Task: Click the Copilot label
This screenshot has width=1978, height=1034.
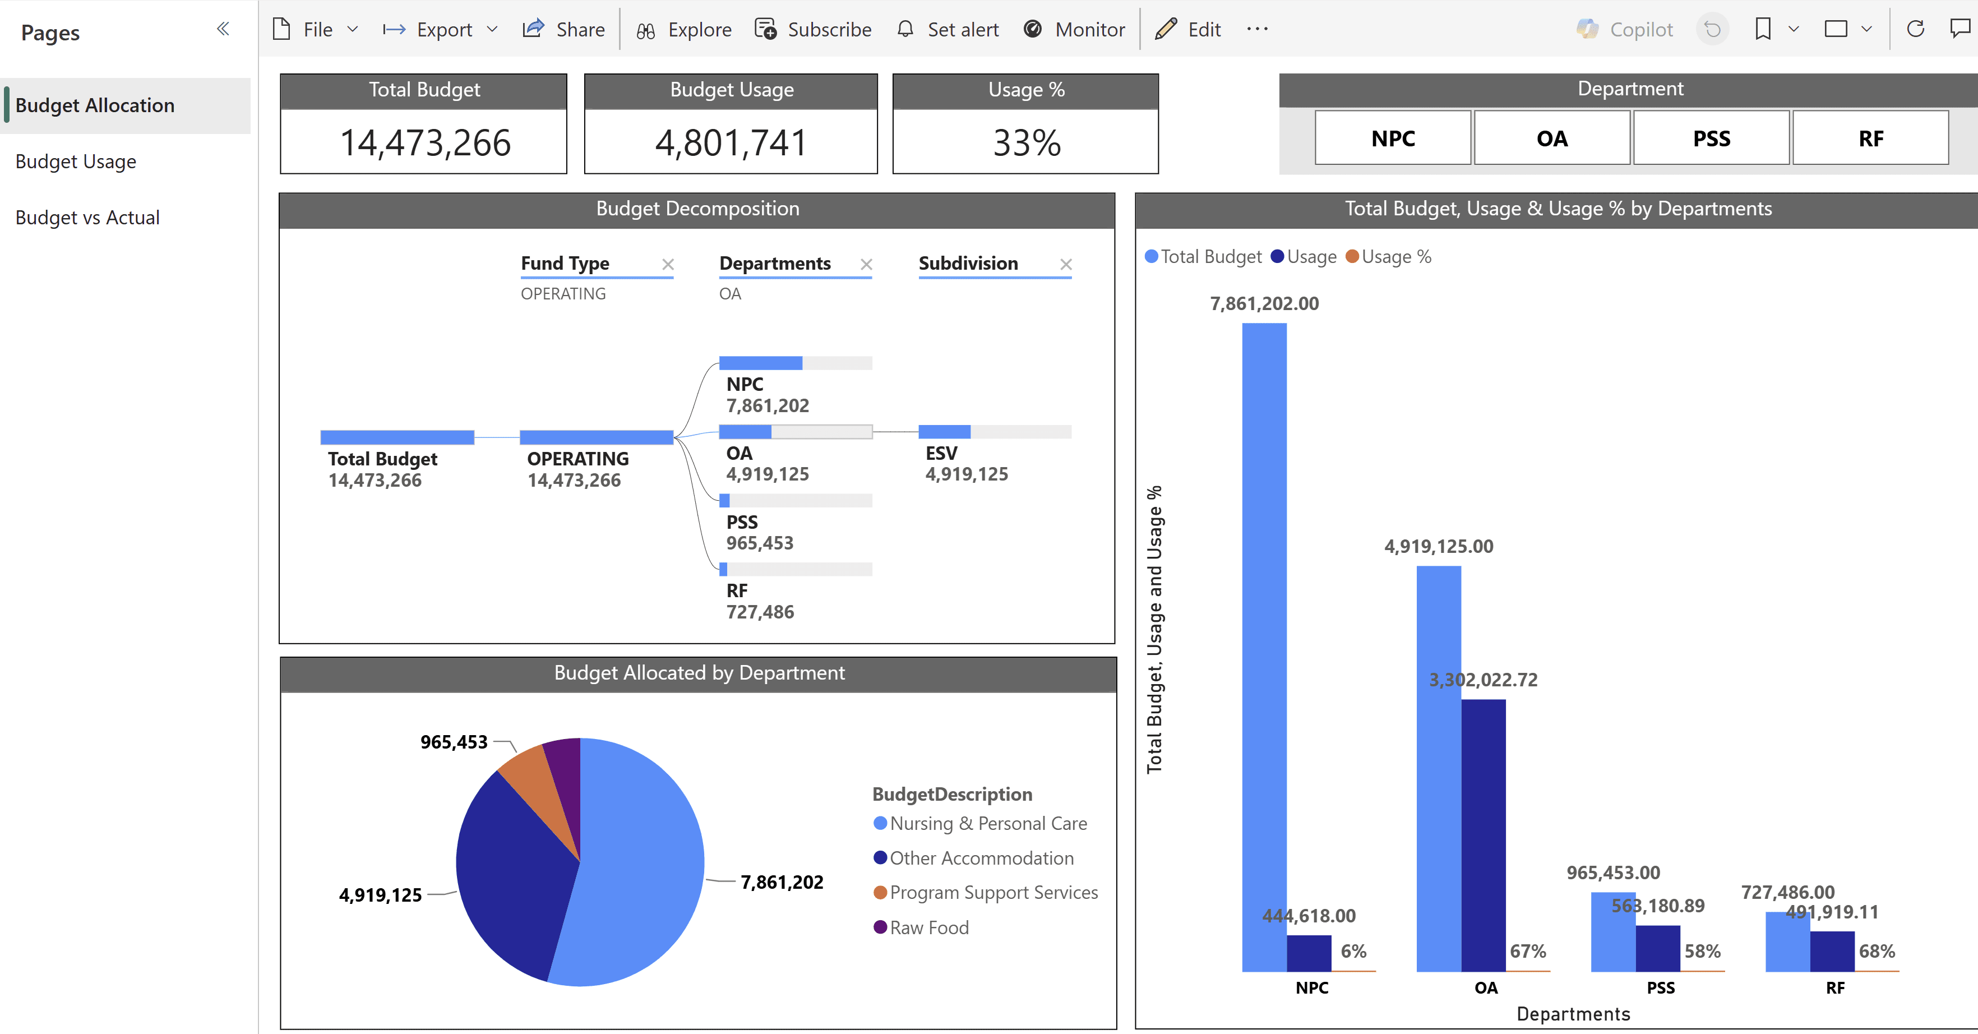Action: (1641, 29)
